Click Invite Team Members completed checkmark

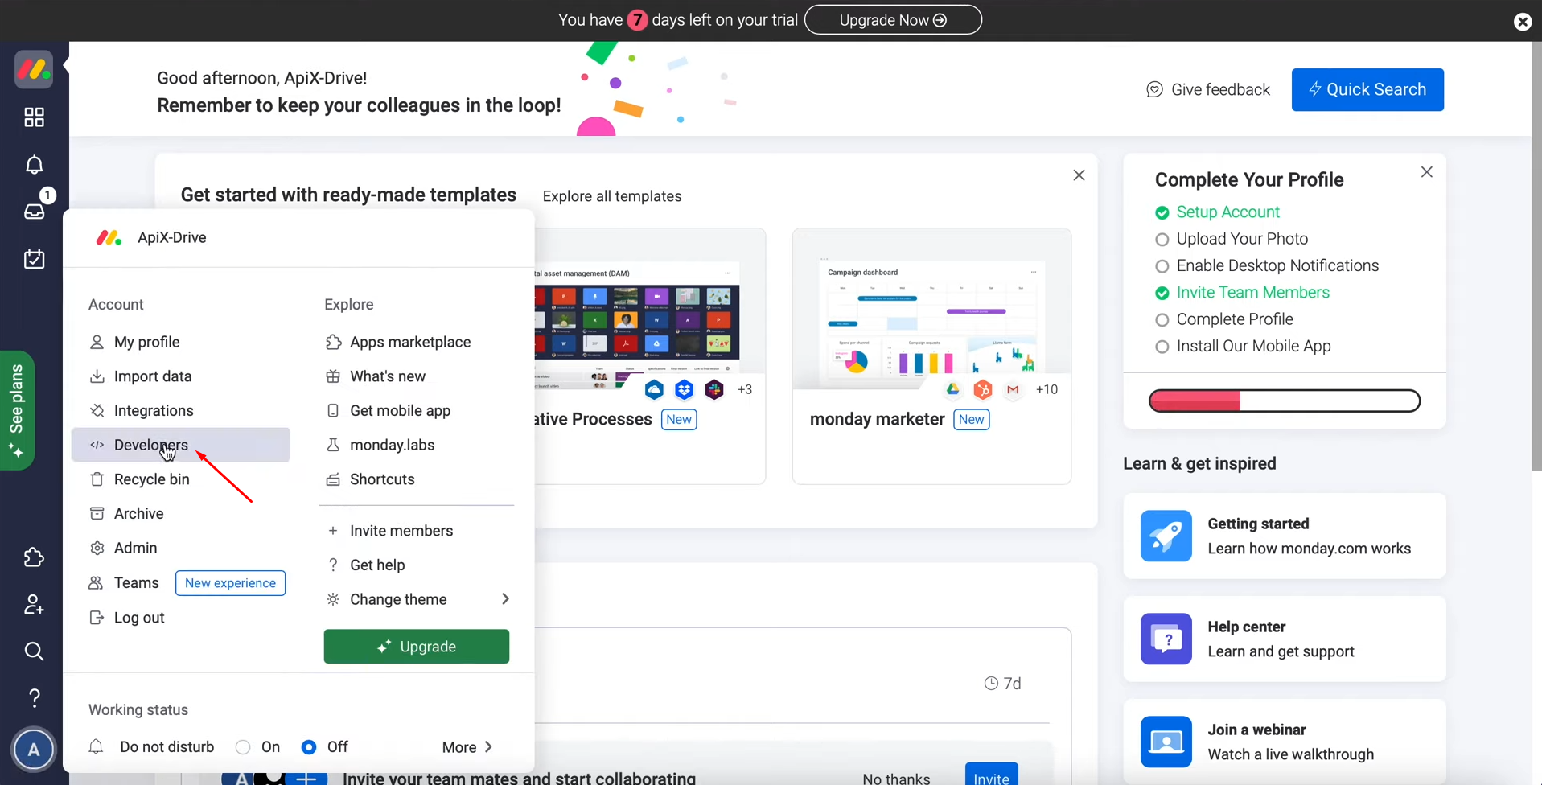pyautogui.click(x=1162, y=293)
